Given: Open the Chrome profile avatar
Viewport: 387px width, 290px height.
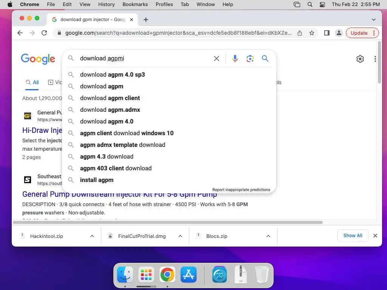Looking at the screenshot, I should (339, 33).
